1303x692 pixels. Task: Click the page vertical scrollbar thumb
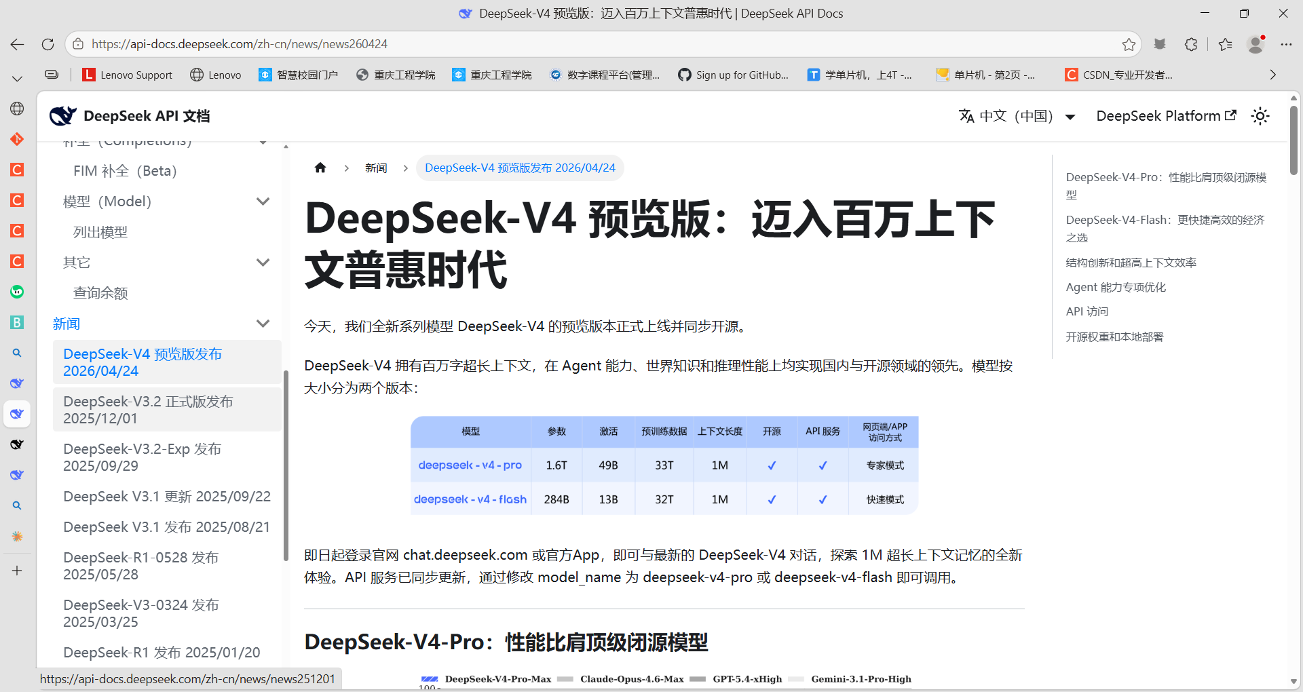pyautogui.click(x=1293, y=139)
